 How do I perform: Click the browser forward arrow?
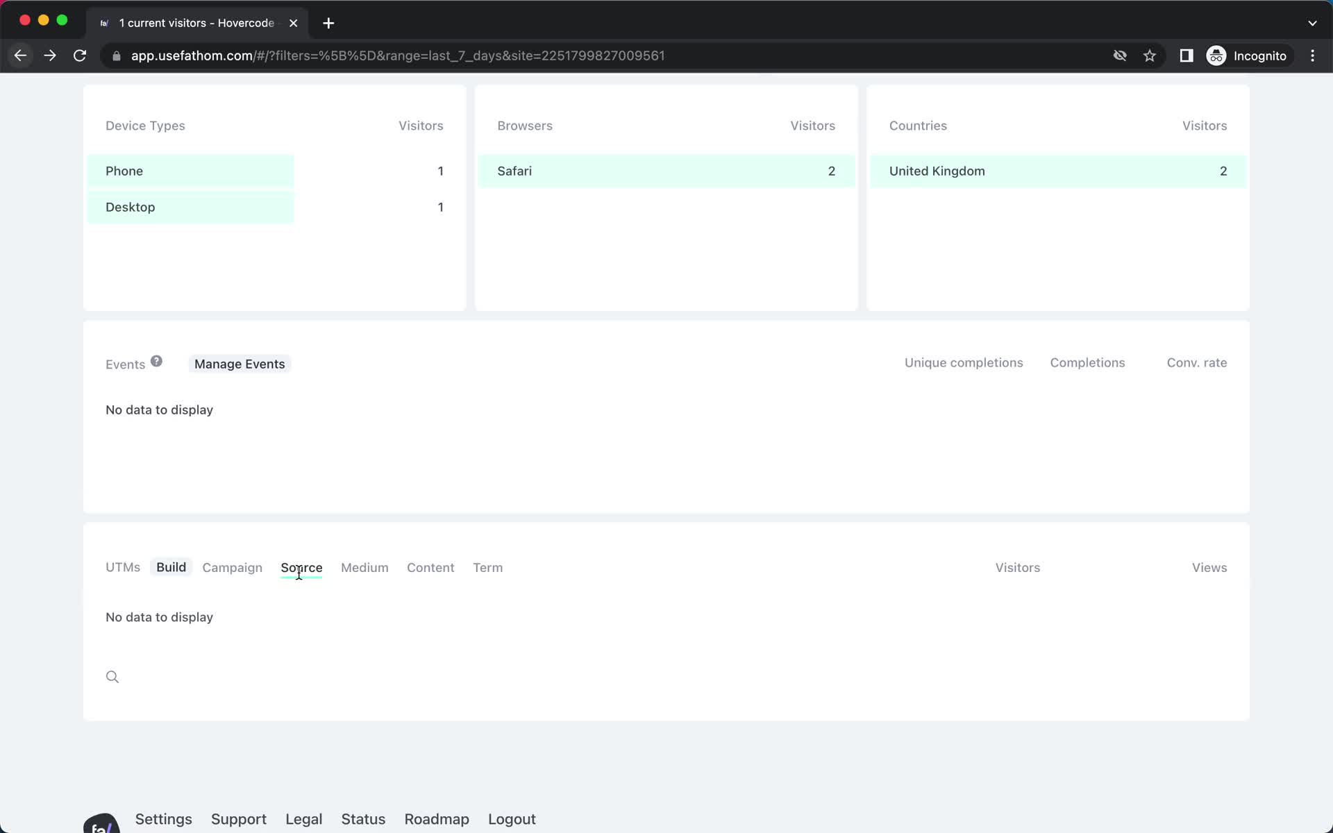tap(50, 56)
